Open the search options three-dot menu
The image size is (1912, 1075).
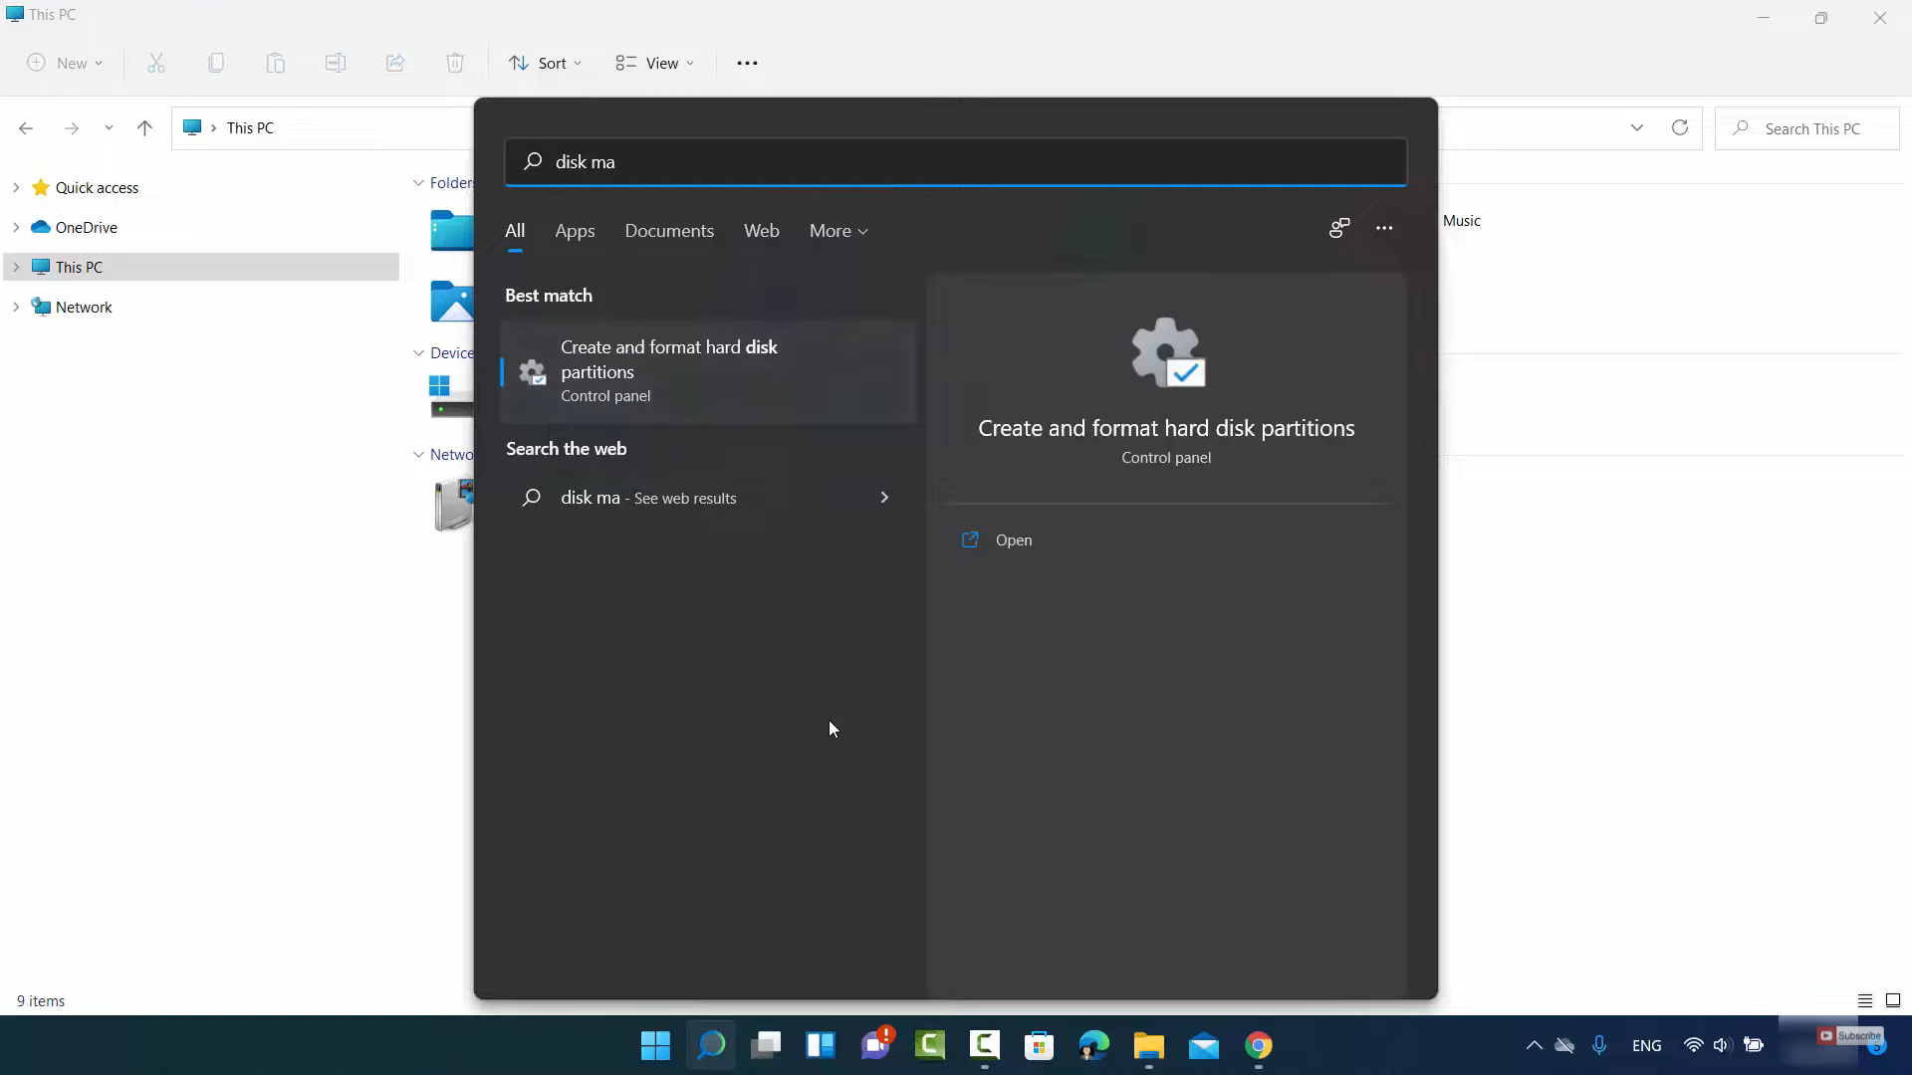pyautogui.click(x=1384, y=228)
